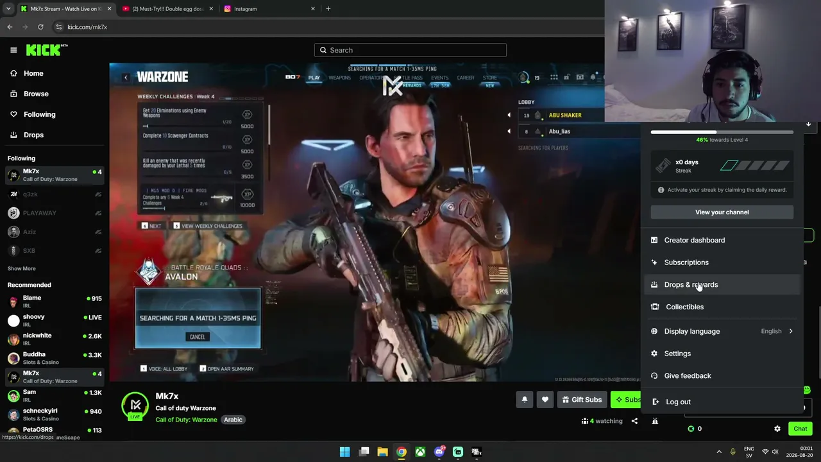Expand the Following list with Show More
This screenshot has height=462, width=821.
(x=22, y=268)
